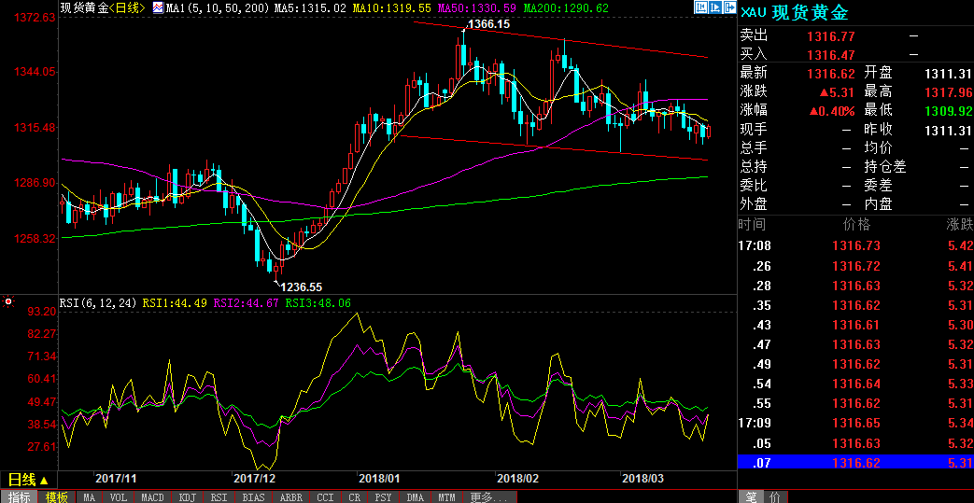974x503 pixels.
Task: Switch to the 价 price tab
Action: point(775,496)
